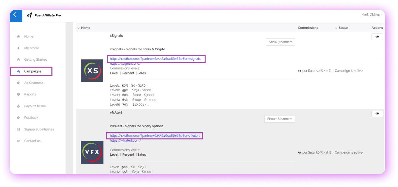Sort by Status column arrow

pos(336,28)
